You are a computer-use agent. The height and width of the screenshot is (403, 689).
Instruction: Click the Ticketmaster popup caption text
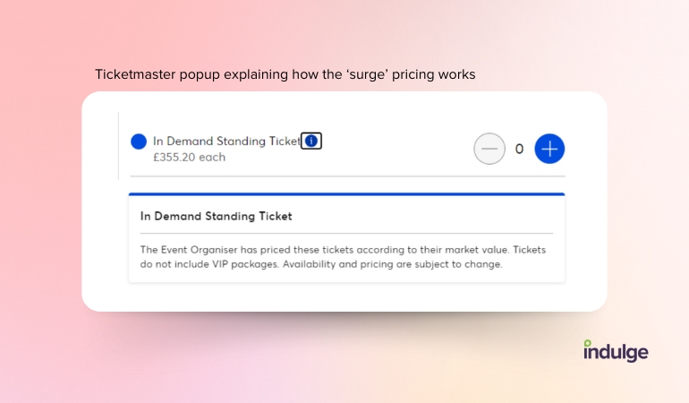click(285, 74)
